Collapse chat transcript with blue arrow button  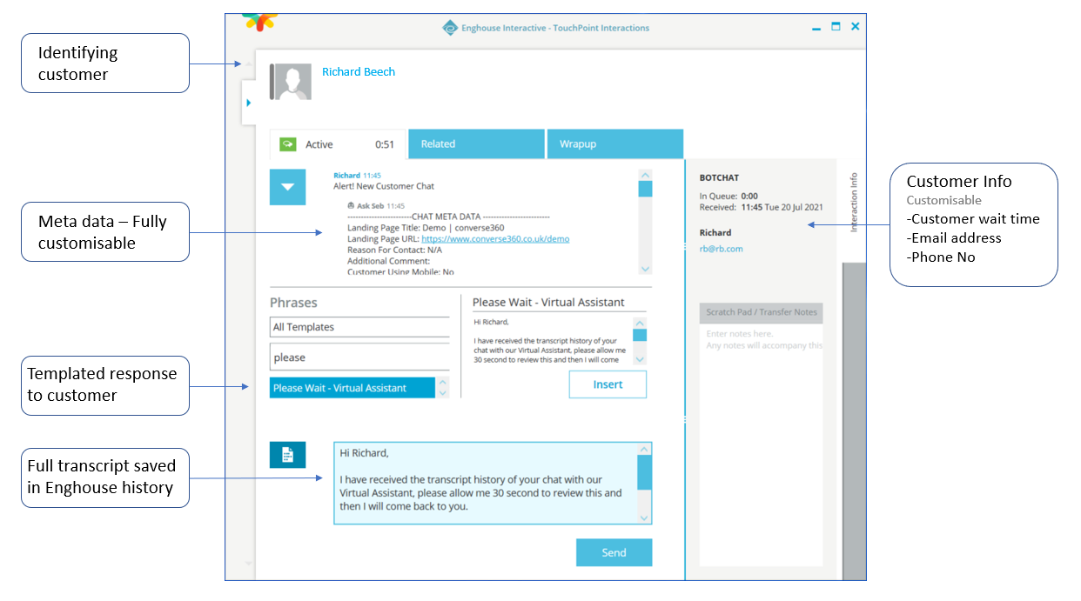(x=287, y=187)
